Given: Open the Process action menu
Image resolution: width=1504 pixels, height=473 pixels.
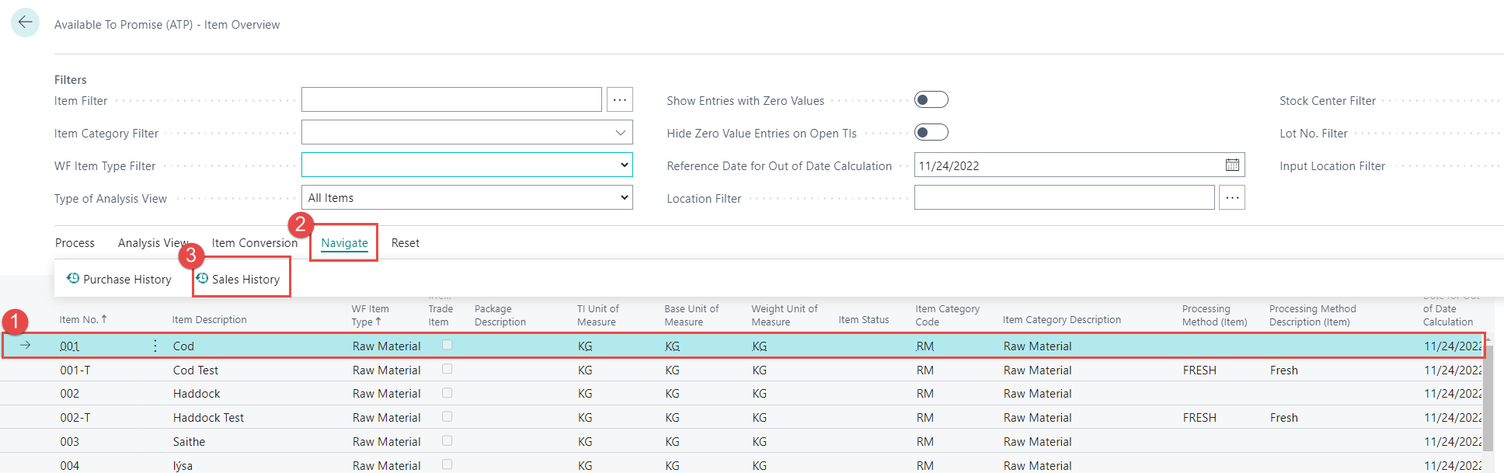Looking at the screenshot, I should click(75, 243).
